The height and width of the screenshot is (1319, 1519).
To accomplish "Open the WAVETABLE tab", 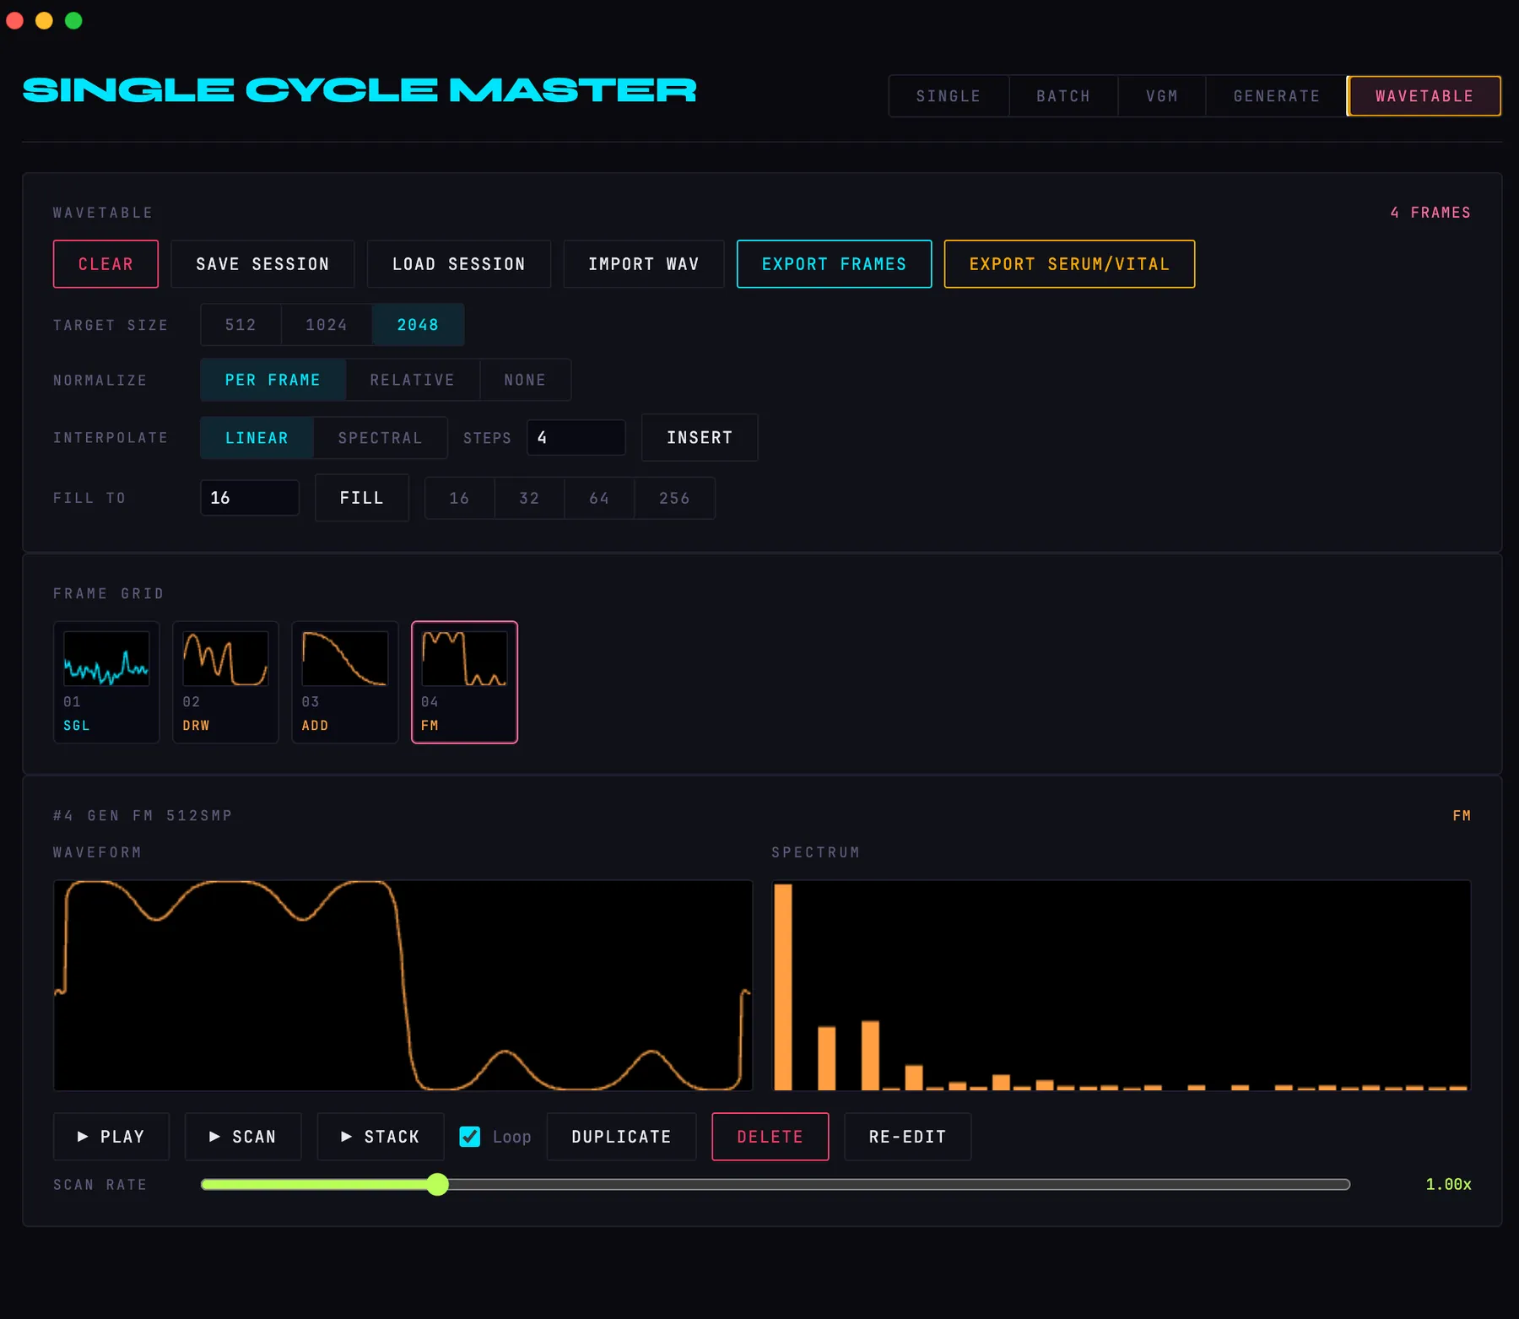I will point(1424,96).
